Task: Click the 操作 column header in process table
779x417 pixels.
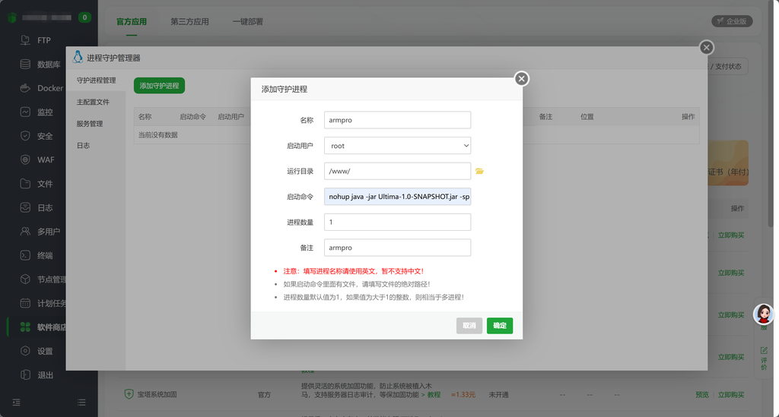Action: click(688, 116)
